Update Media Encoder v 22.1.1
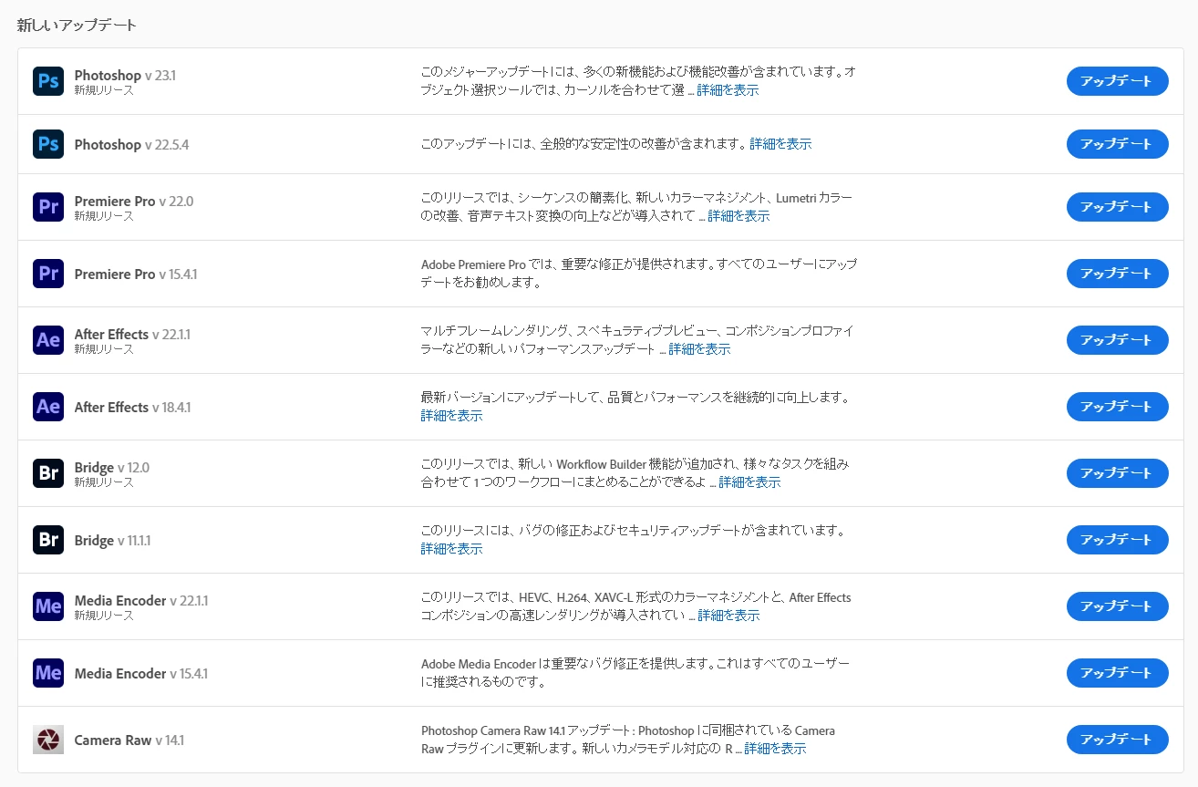 click(x=1117, y=606)
